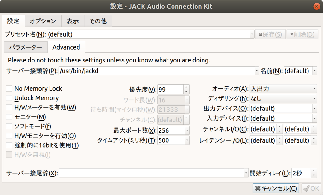Open the オーディオ(A) 入出力 dropdown
This screenshot has width=323, height=195.
[283, 89]
